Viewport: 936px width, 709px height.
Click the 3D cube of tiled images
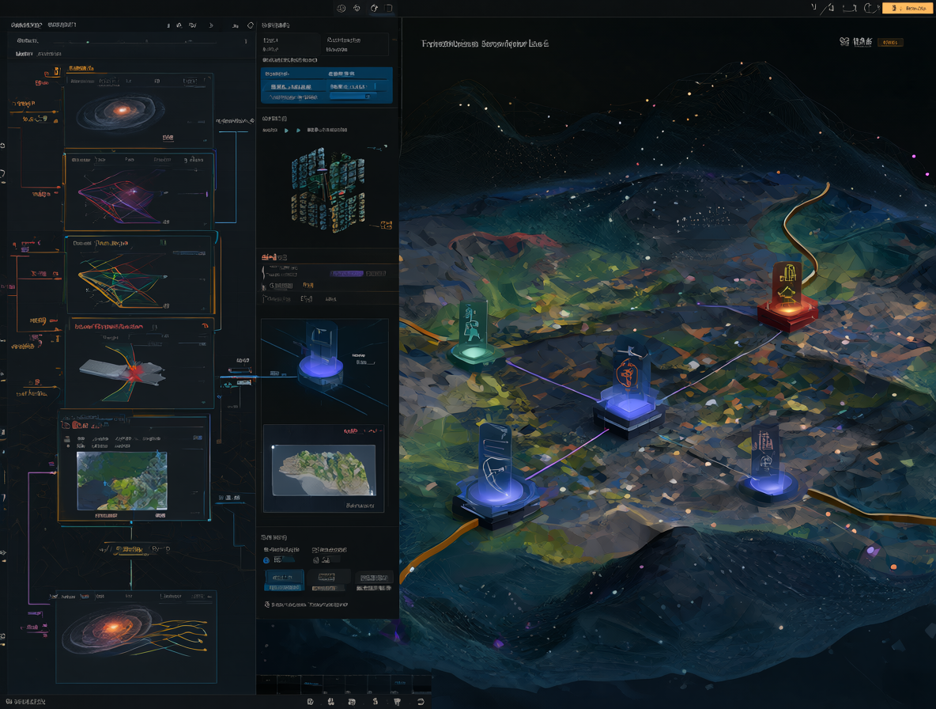point(328,189)
